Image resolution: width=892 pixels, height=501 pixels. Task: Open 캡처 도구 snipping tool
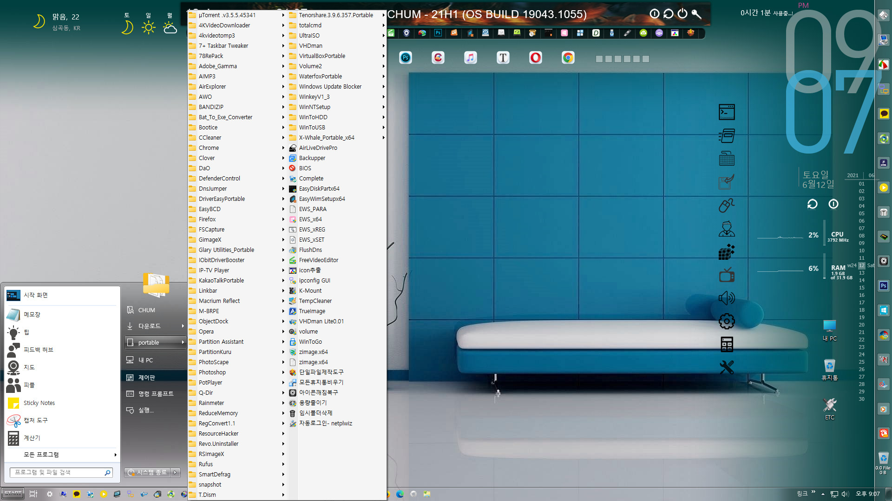coord(61,420)
